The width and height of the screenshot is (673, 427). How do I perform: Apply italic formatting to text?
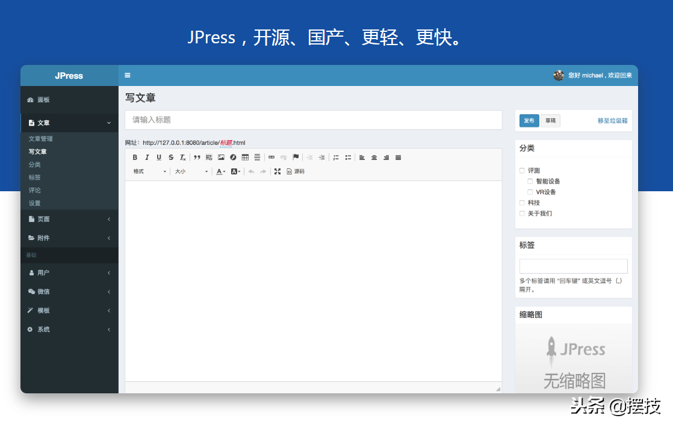[147, 158]
